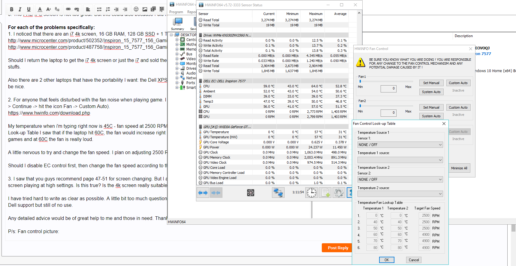Expand the Audio tree node
The image size is (516, 266).
tap(177, 73)
